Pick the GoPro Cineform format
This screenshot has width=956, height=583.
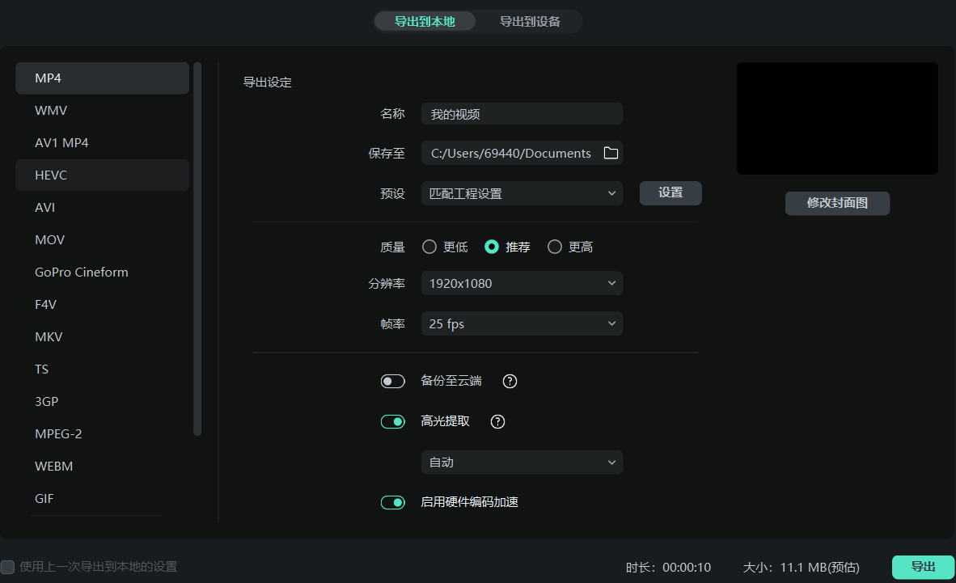click(x=103, y=272)
